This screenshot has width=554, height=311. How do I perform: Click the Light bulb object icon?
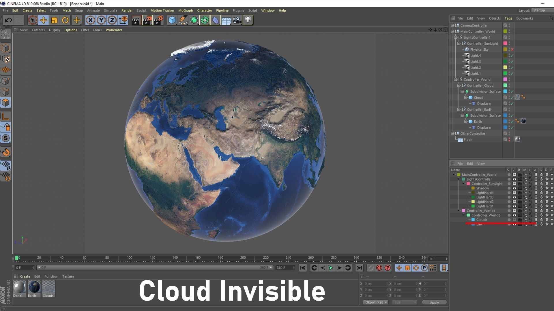(248, 20)
